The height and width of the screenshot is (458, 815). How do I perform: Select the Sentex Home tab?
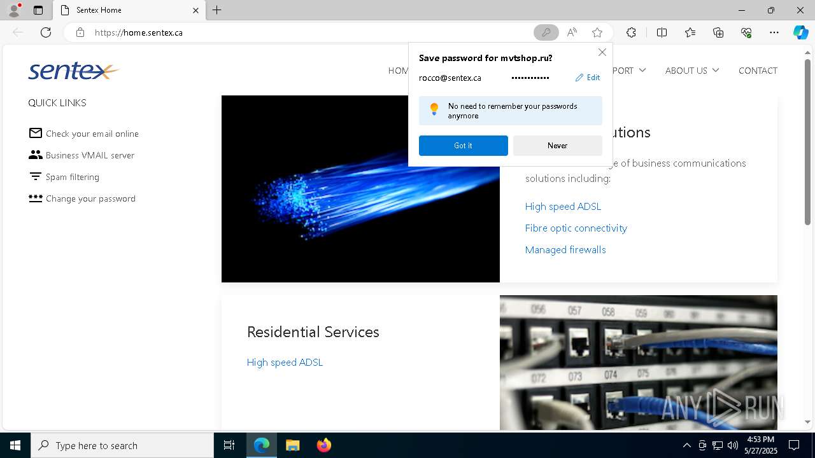point(129,10)
